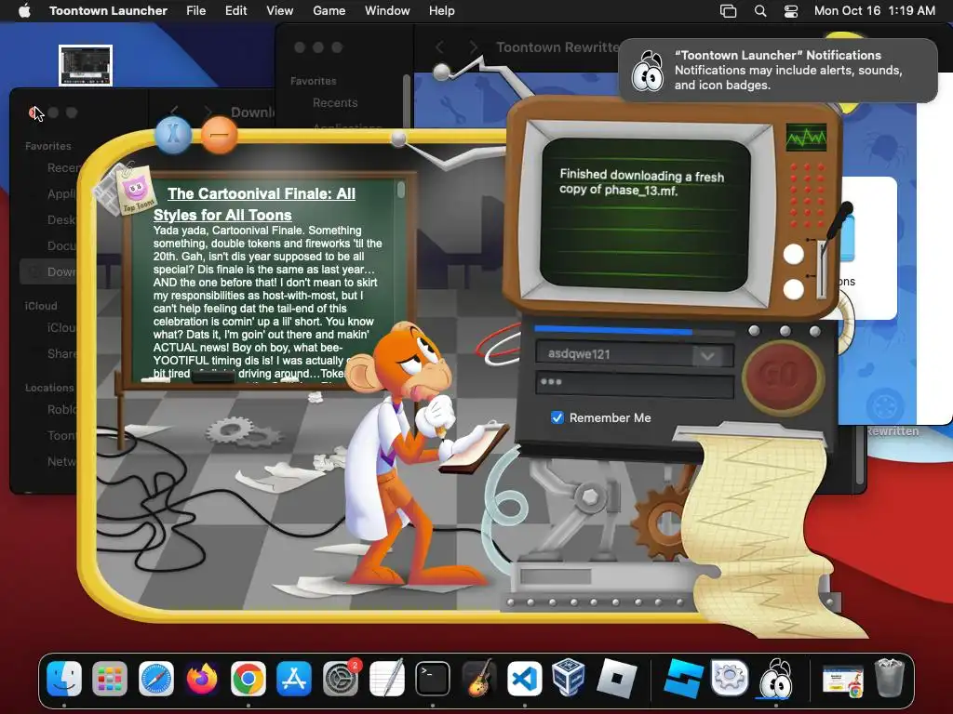Open Control Center in the menu bar
Image resolution: width=953 pixels, height=714 pixels.
pos(791,11)
